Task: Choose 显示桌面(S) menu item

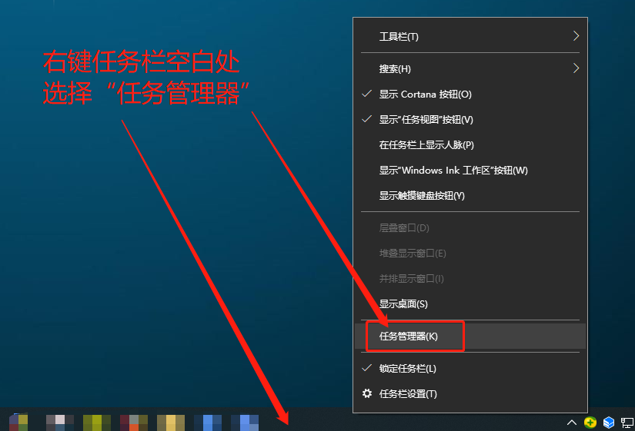Action: tap(403, 304)
